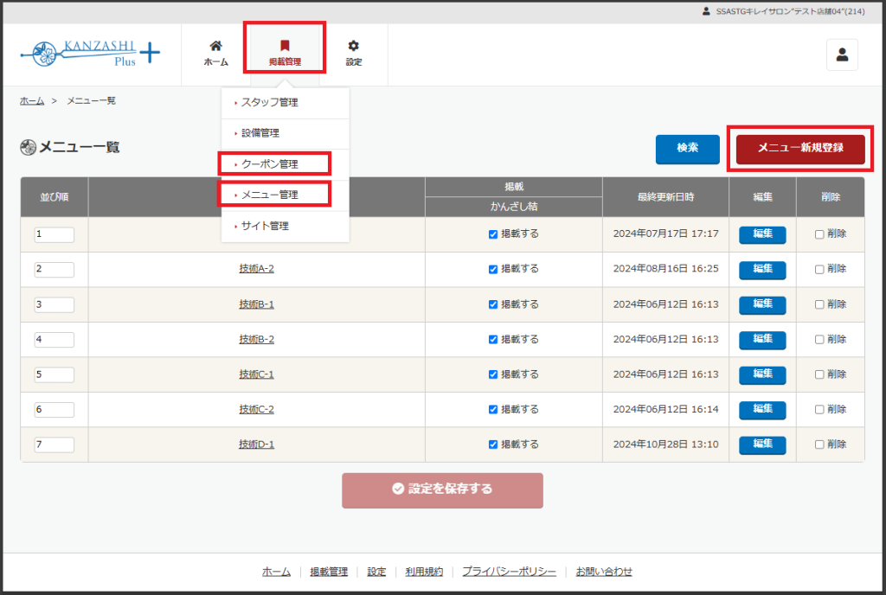Open 掲載管理 bookmark icon menu
886x595 pixels.
point(285,54)
